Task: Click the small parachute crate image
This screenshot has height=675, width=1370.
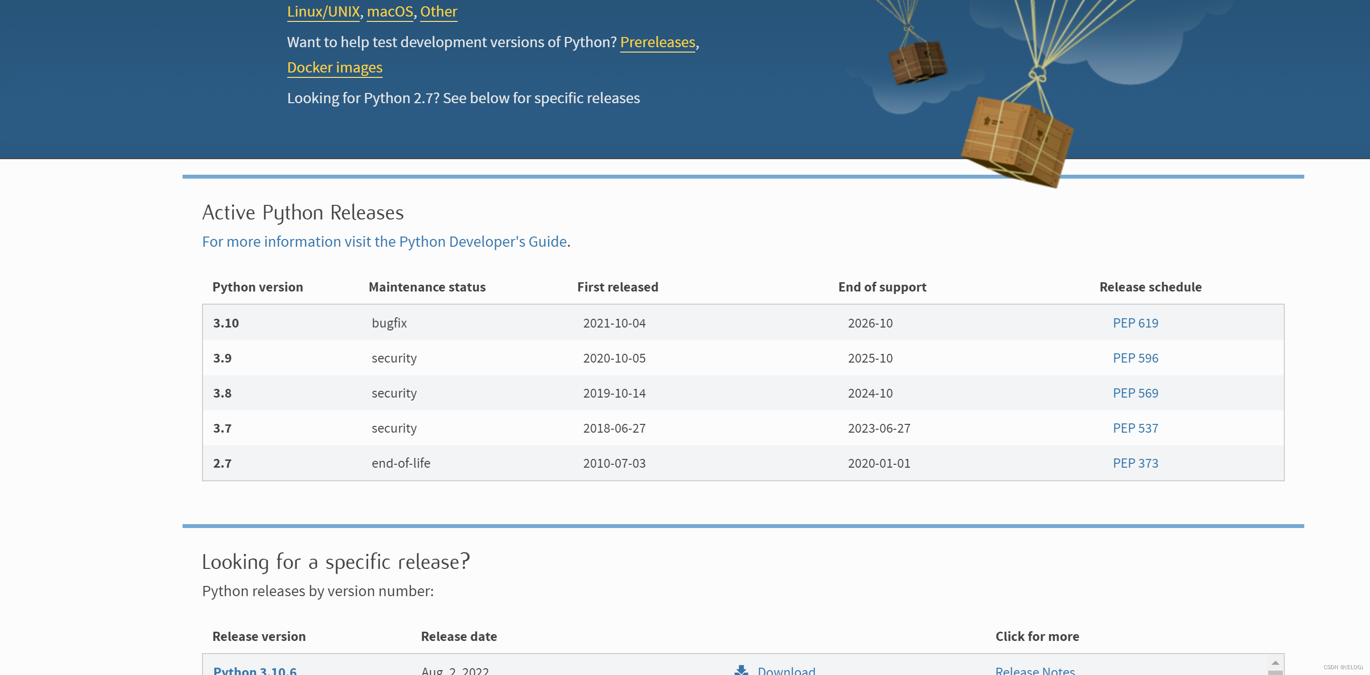Action: coord(917,62)
